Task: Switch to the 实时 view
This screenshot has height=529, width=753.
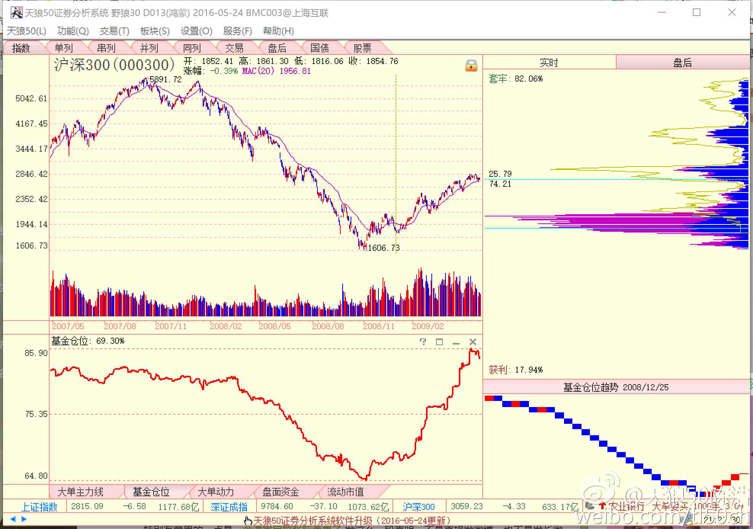Action: [x=549, y=63]
